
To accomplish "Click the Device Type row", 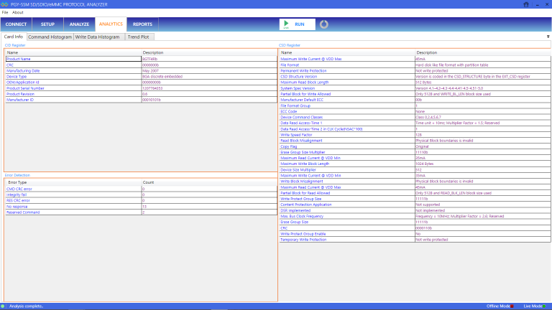I will tap(141, 77).
